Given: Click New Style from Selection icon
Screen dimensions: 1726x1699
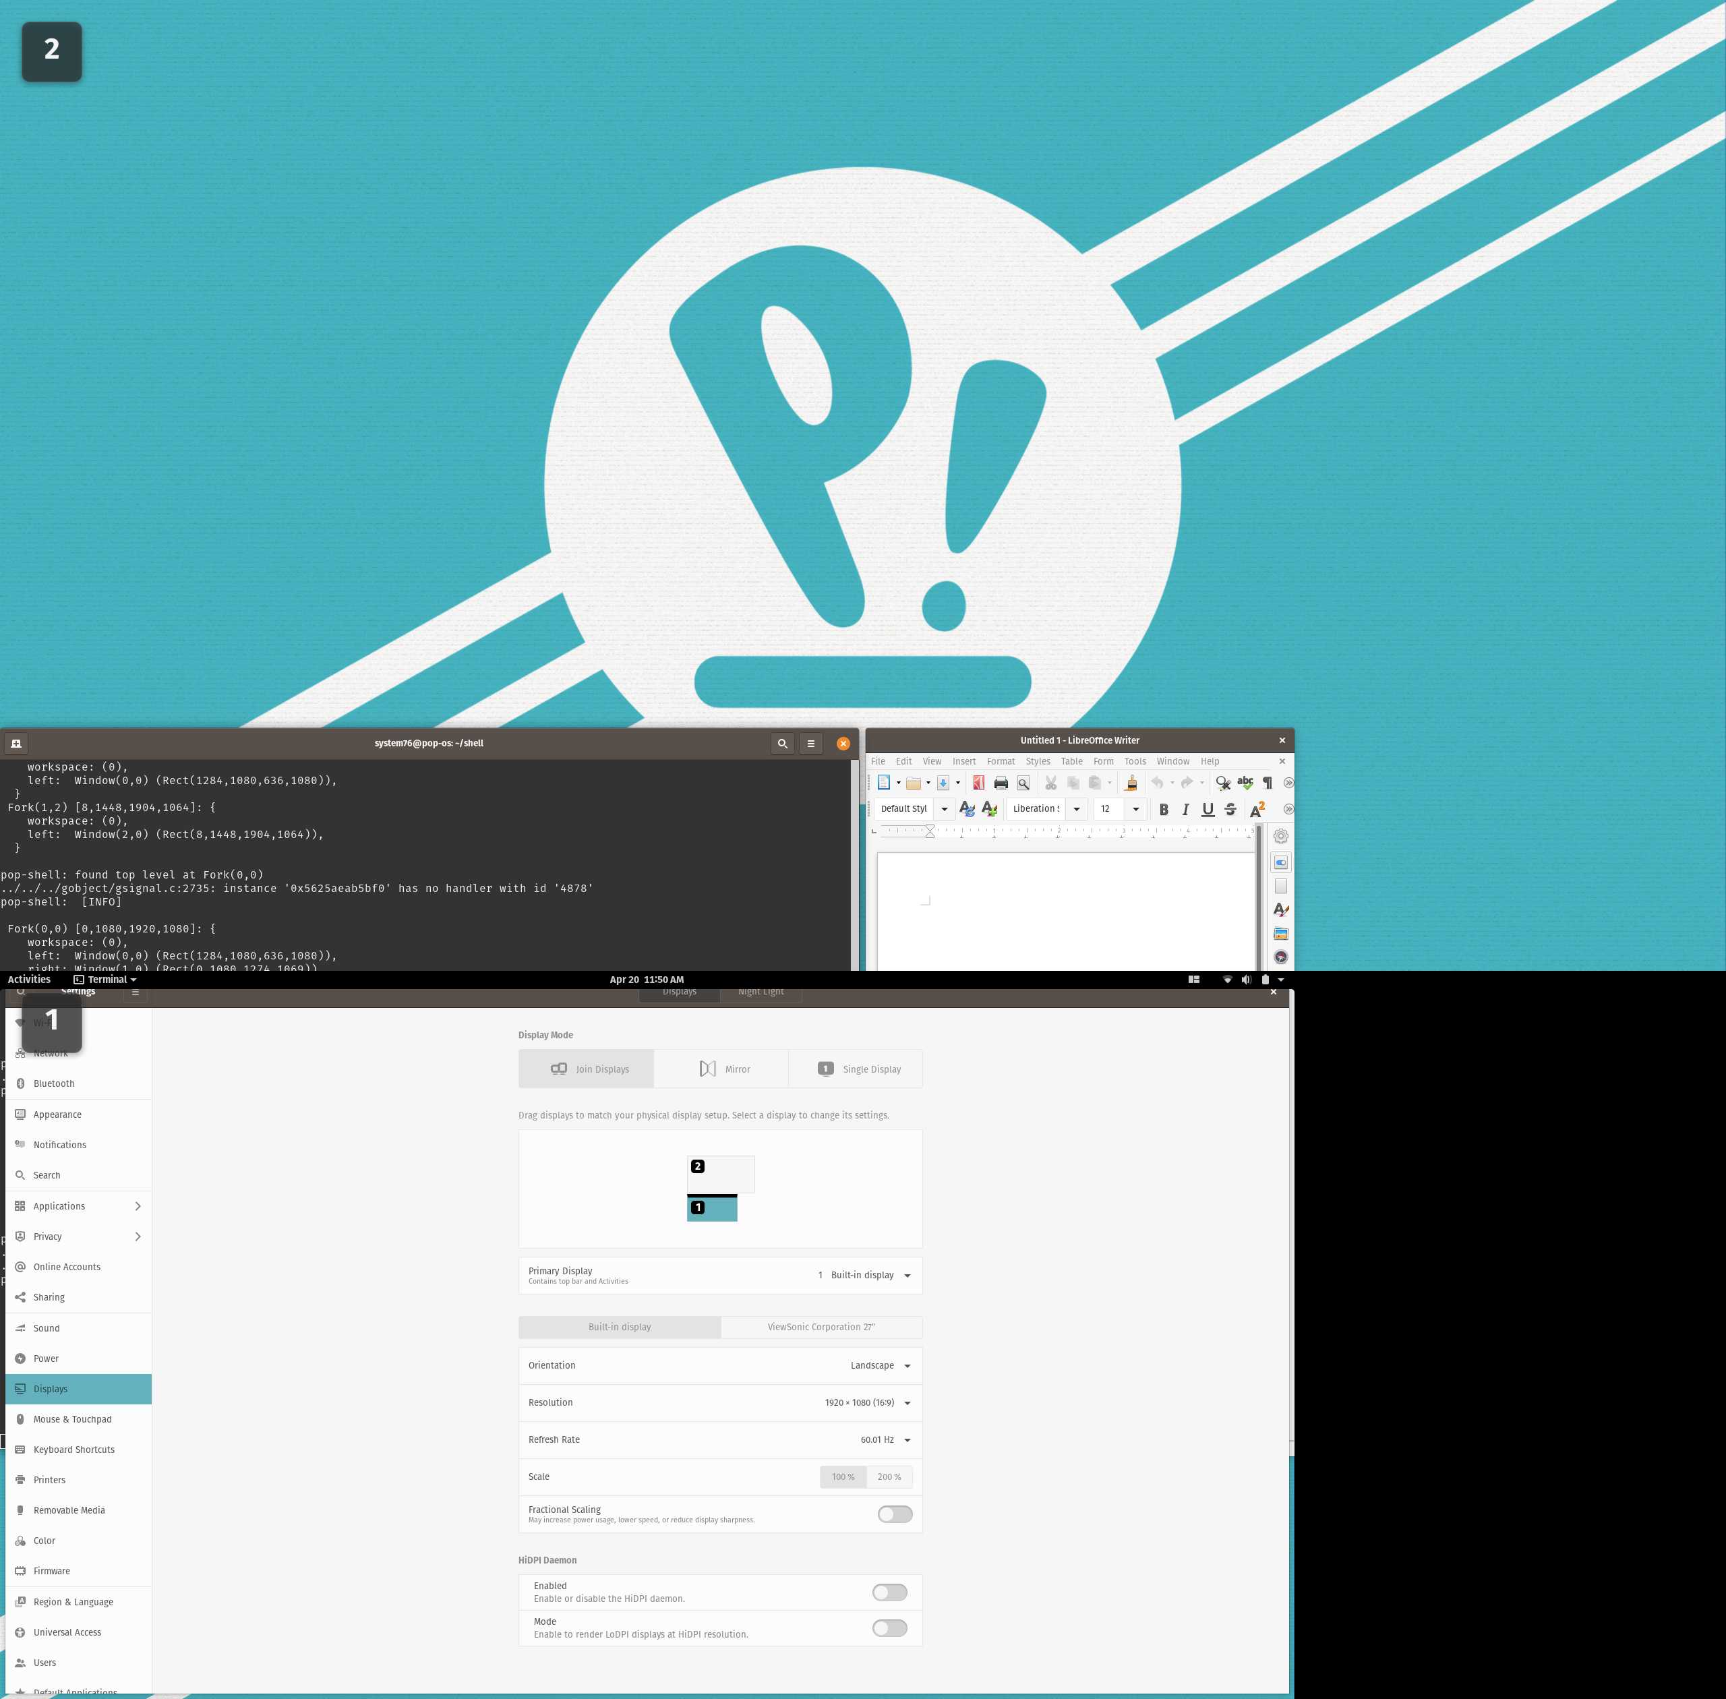Looking at the screenshot, I should [989, 808].
